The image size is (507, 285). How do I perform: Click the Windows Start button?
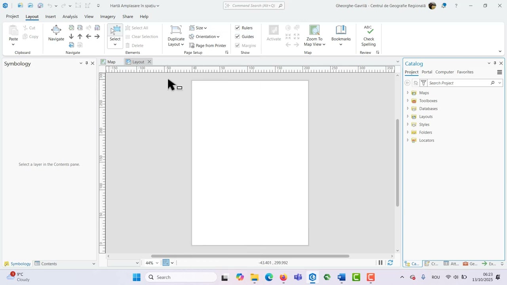[x=137, y=277]
